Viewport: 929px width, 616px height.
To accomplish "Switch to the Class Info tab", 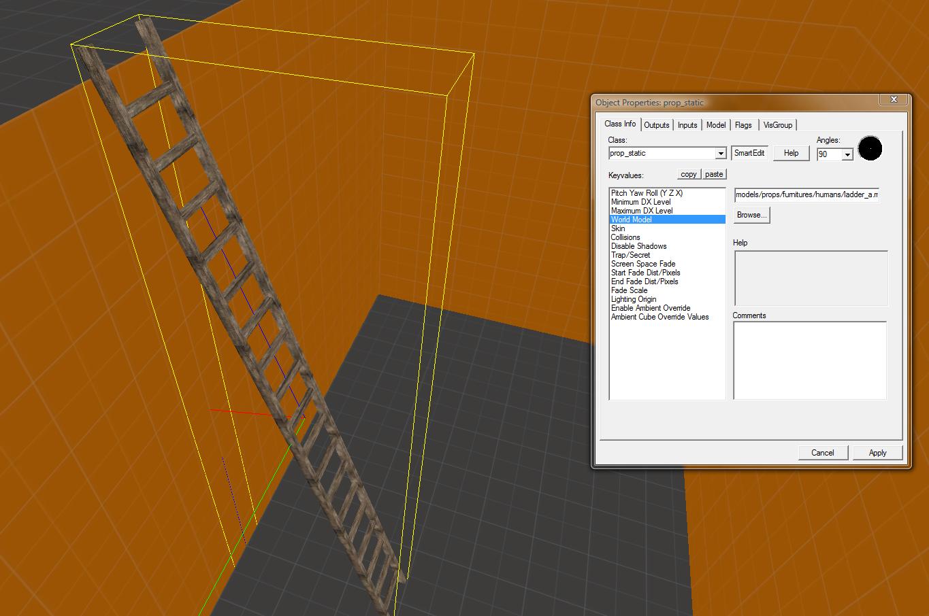I will click(x=620, y=124).
